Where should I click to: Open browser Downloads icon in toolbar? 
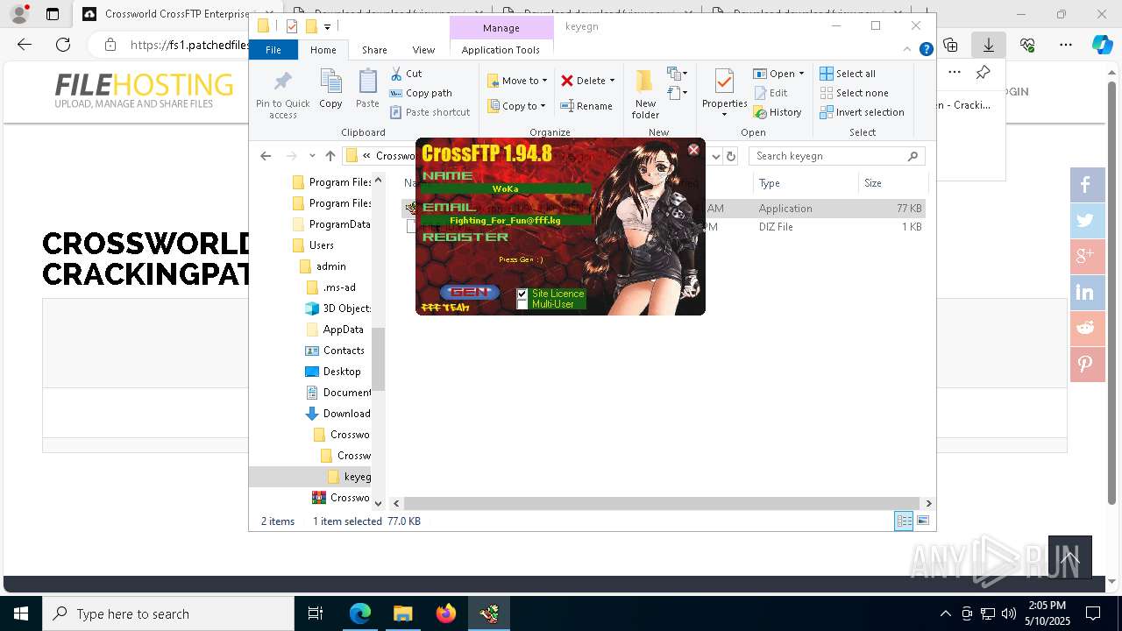pos(989,45)
